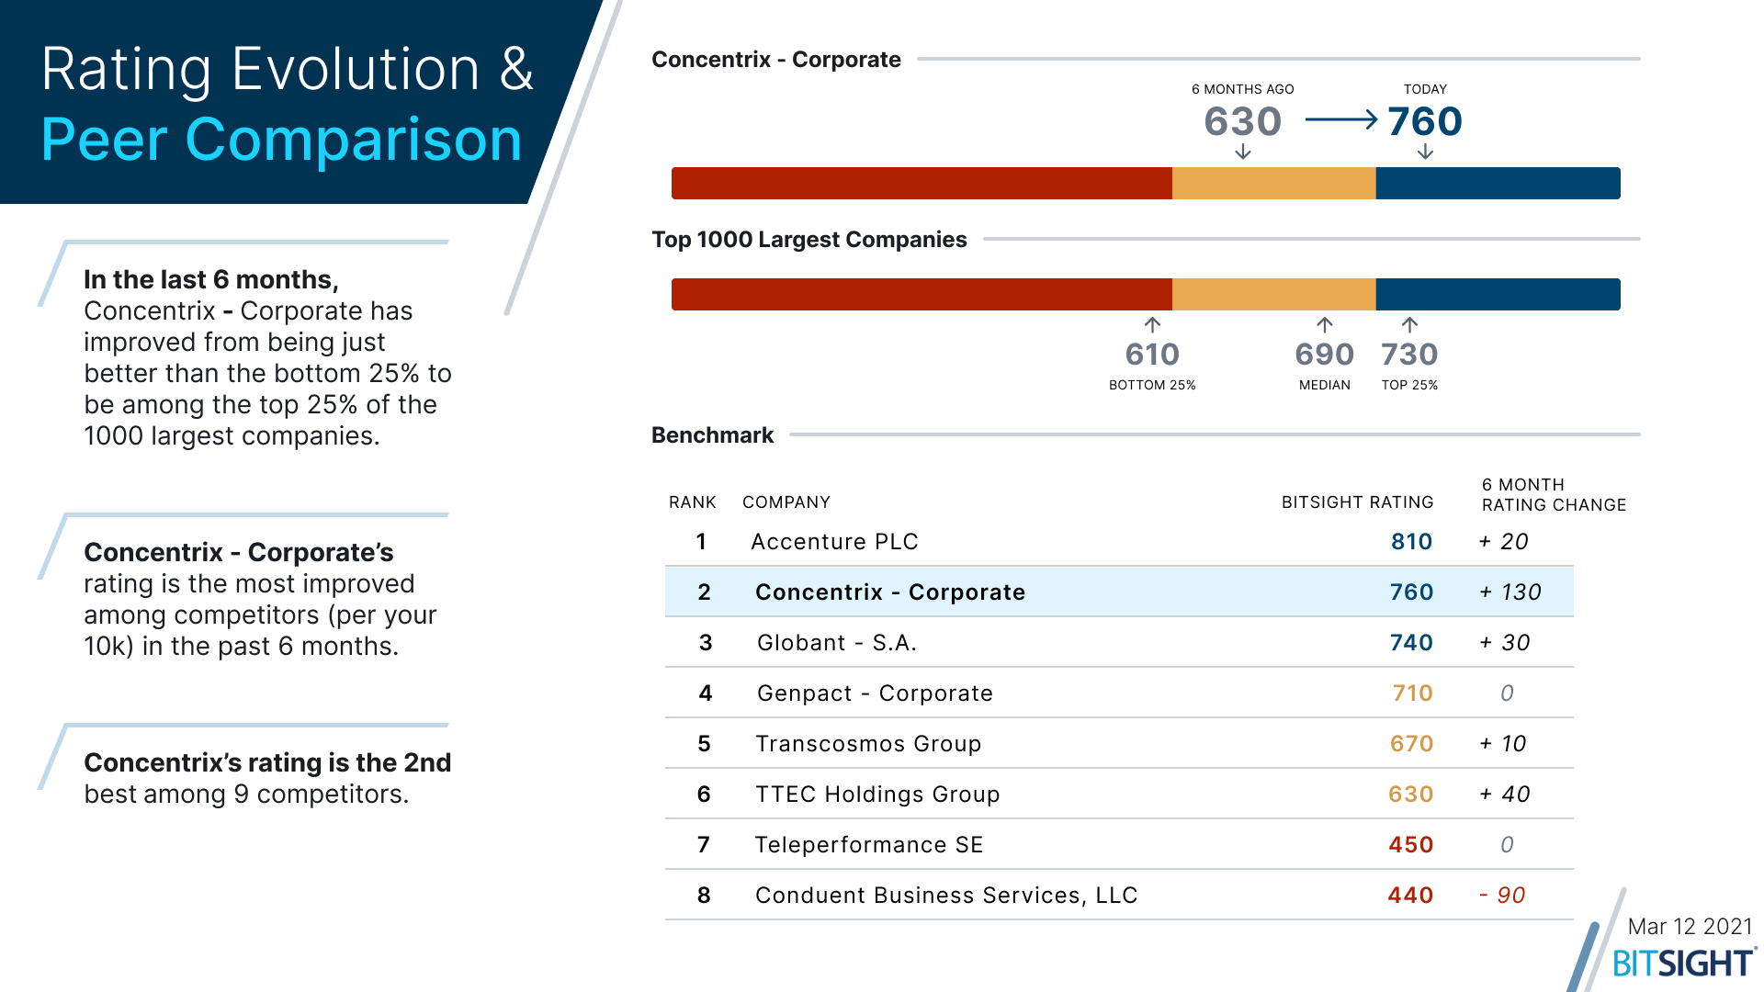Click the red segment of Concentrix rating bar
This screenshot has height=992, width=1764.
click(x=922, y=183)
